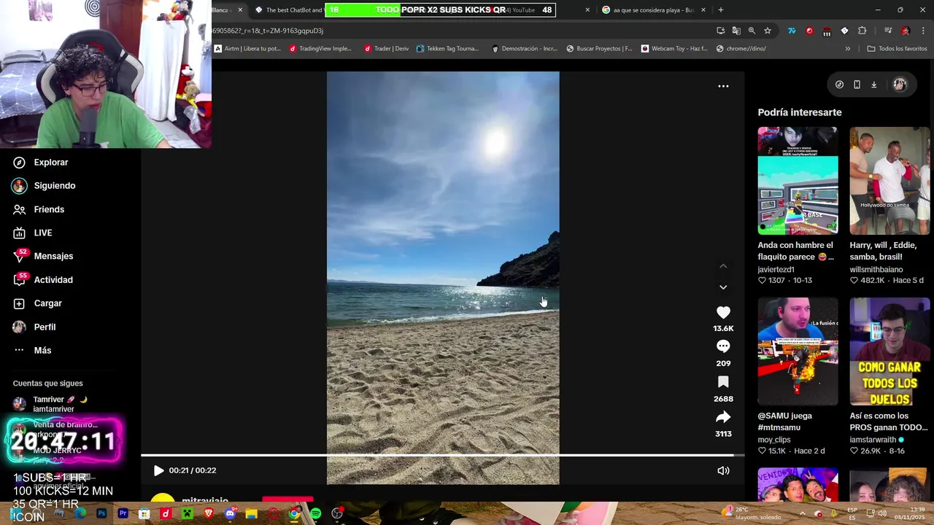Seek on the video progress bar
Viewport: 934px width, 525px height.
[x=442, y=456]
